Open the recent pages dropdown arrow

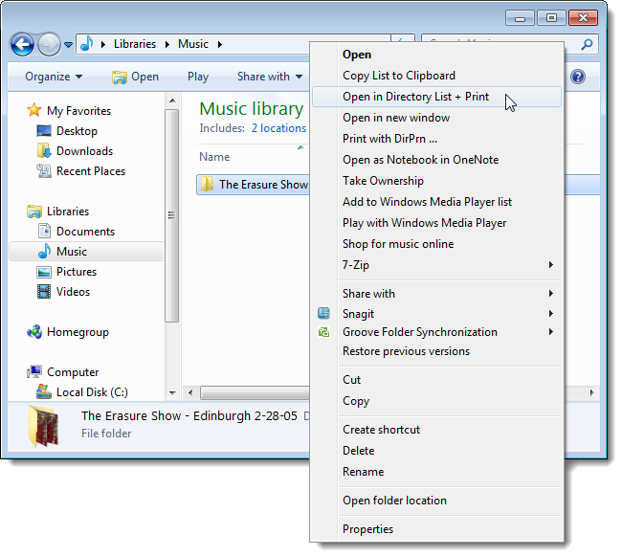68,45
